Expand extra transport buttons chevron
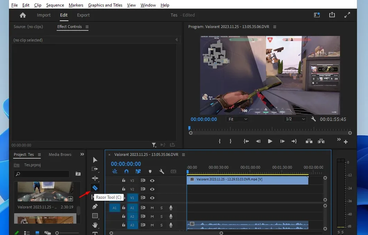Viewport: 368px width, 235px height. [x=339, y=140]
